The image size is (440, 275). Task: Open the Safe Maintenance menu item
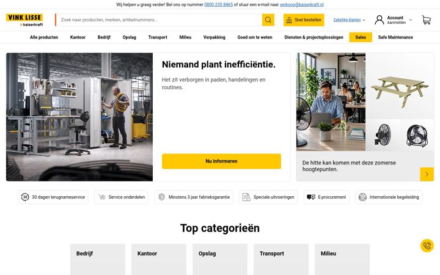pos(395,37)
